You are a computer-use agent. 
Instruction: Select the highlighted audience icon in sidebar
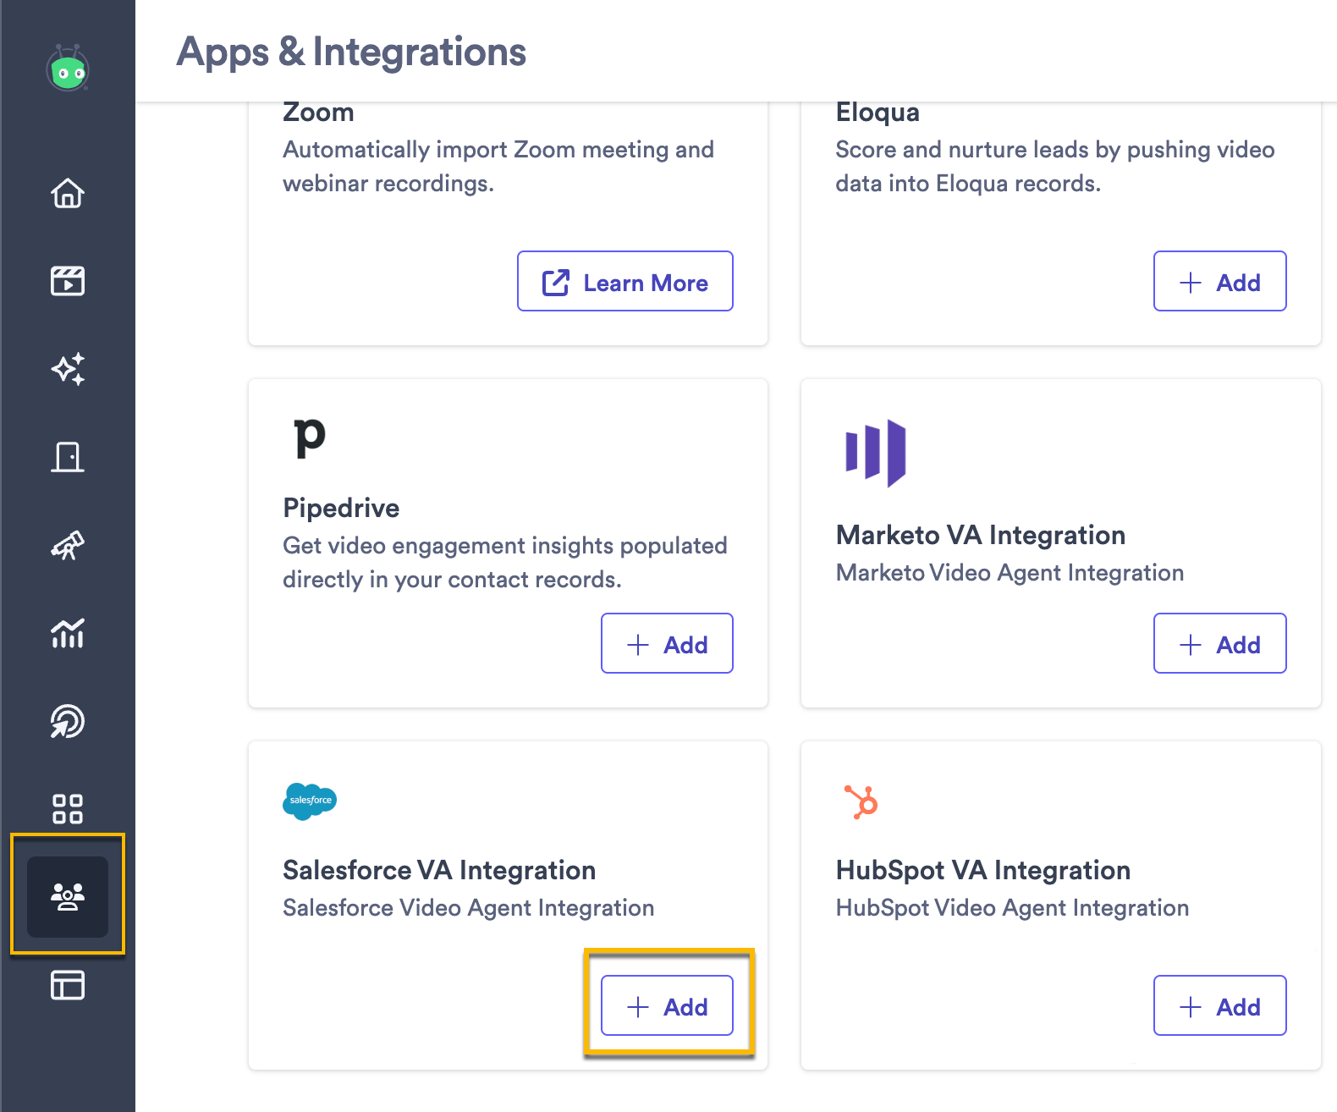(x=69, y=895)
